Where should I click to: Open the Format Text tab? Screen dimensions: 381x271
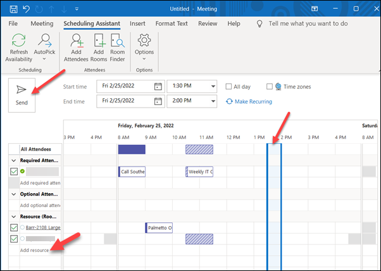[x=172, y=23]
